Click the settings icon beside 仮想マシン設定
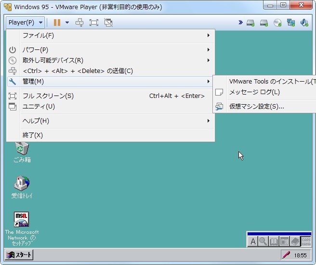The width and height of the screenshot is (316, 265). pos(219,107)
